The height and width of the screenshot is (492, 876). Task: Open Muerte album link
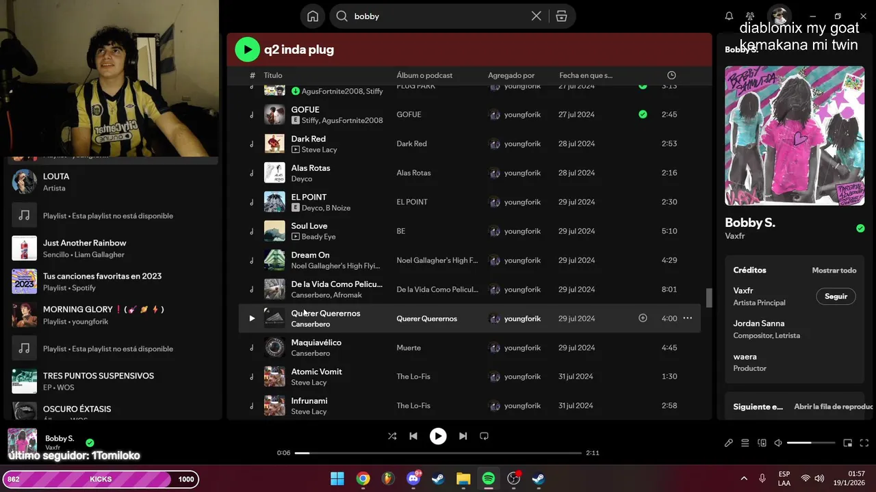tap(409, 348)
